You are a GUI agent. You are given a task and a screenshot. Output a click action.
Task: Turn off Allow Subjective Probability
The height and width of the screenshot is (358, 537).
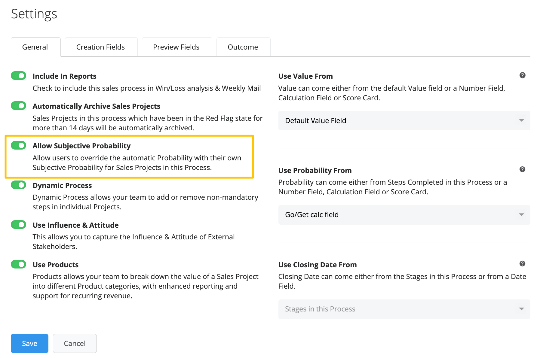click(19, 145)
